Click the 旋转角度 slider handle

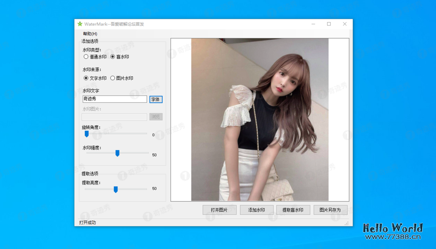tap(86, 134)
